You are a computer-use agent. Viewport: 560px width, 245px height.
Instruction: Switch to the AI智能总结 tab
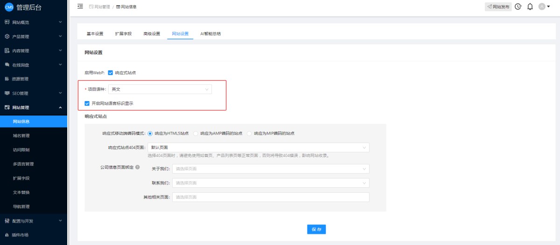[x=210, y=34]
